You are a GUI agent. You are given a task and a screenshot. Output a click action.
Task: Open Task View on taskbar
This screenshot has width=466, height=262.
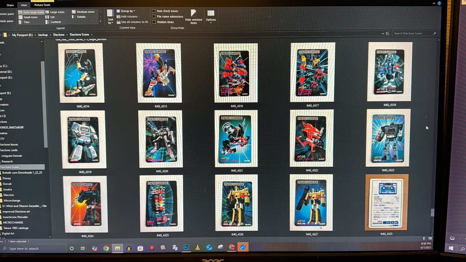pos(83,248)
